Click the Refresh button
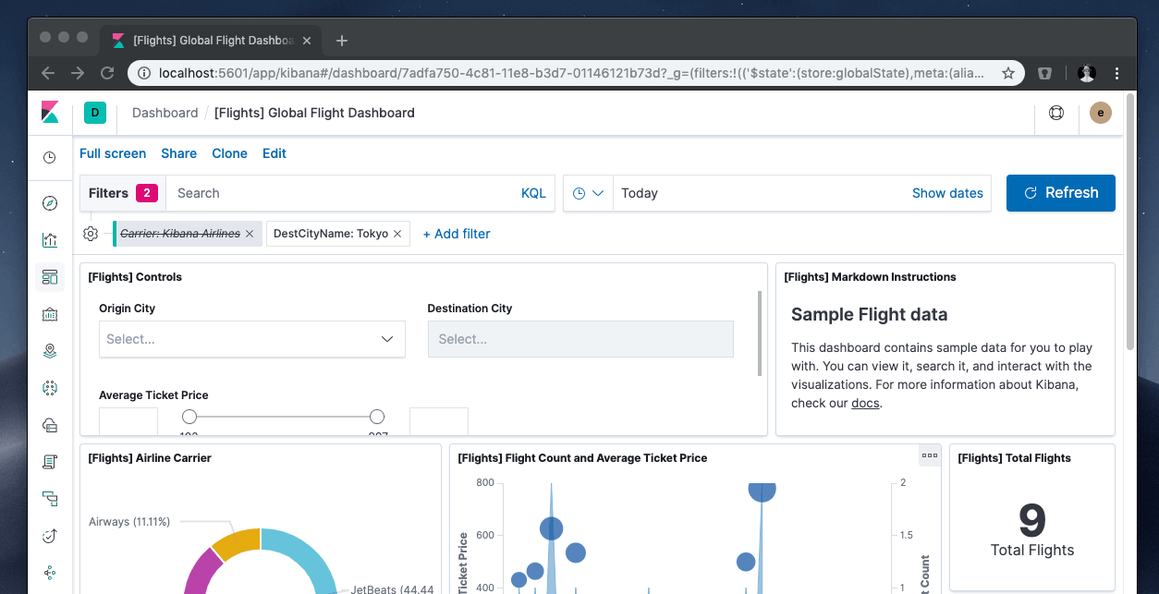The width and height of the screenshot is (1159, 594). pos(1061,193)
